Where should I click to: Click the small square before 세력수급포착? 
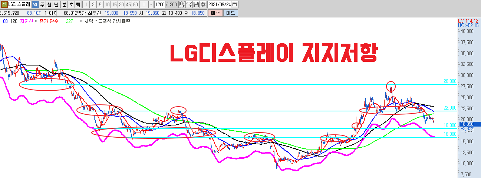tap(82, 21)
